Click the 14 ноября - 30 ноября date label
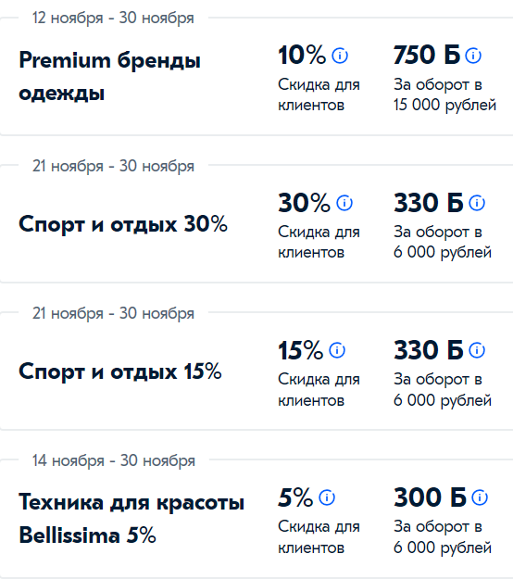This screenshot has width=513, height=579. pyautogui.click(x=114, y=460)
